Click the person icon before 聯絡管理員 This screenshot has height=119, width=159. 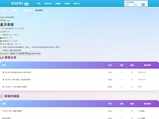[x=11, y=50]
